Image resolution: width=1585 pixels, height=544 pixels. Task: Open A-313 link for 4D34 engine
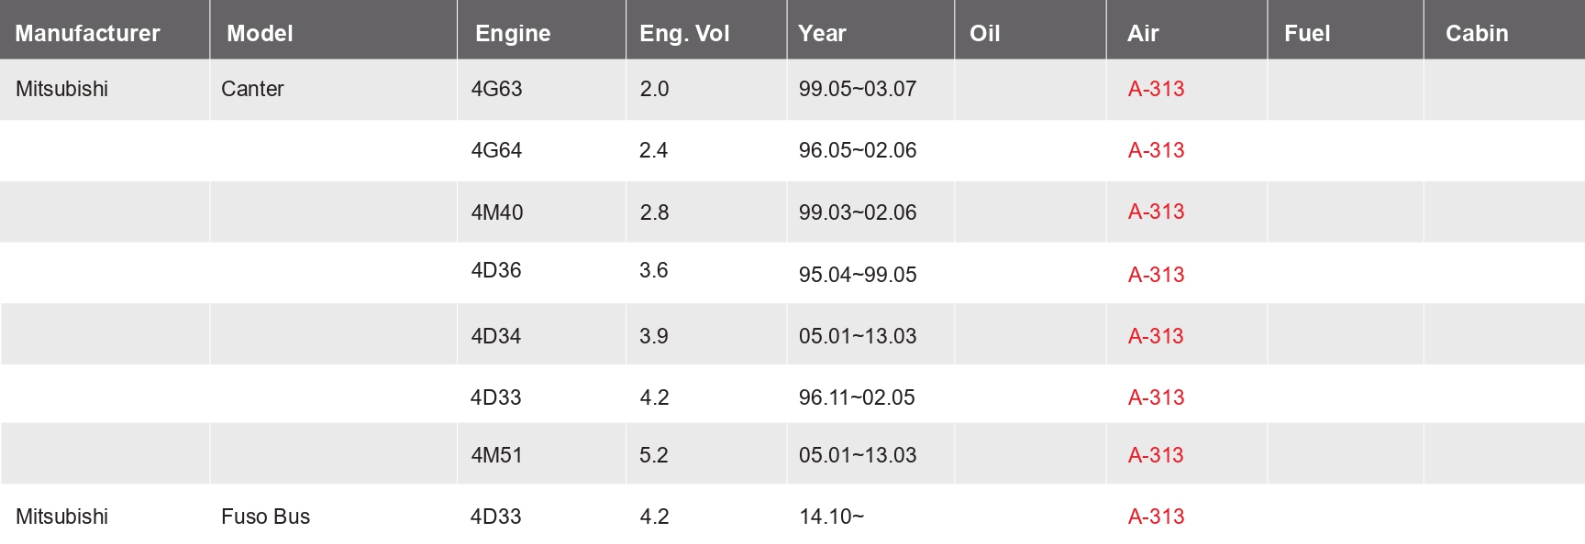click(x=1156, y=336)
